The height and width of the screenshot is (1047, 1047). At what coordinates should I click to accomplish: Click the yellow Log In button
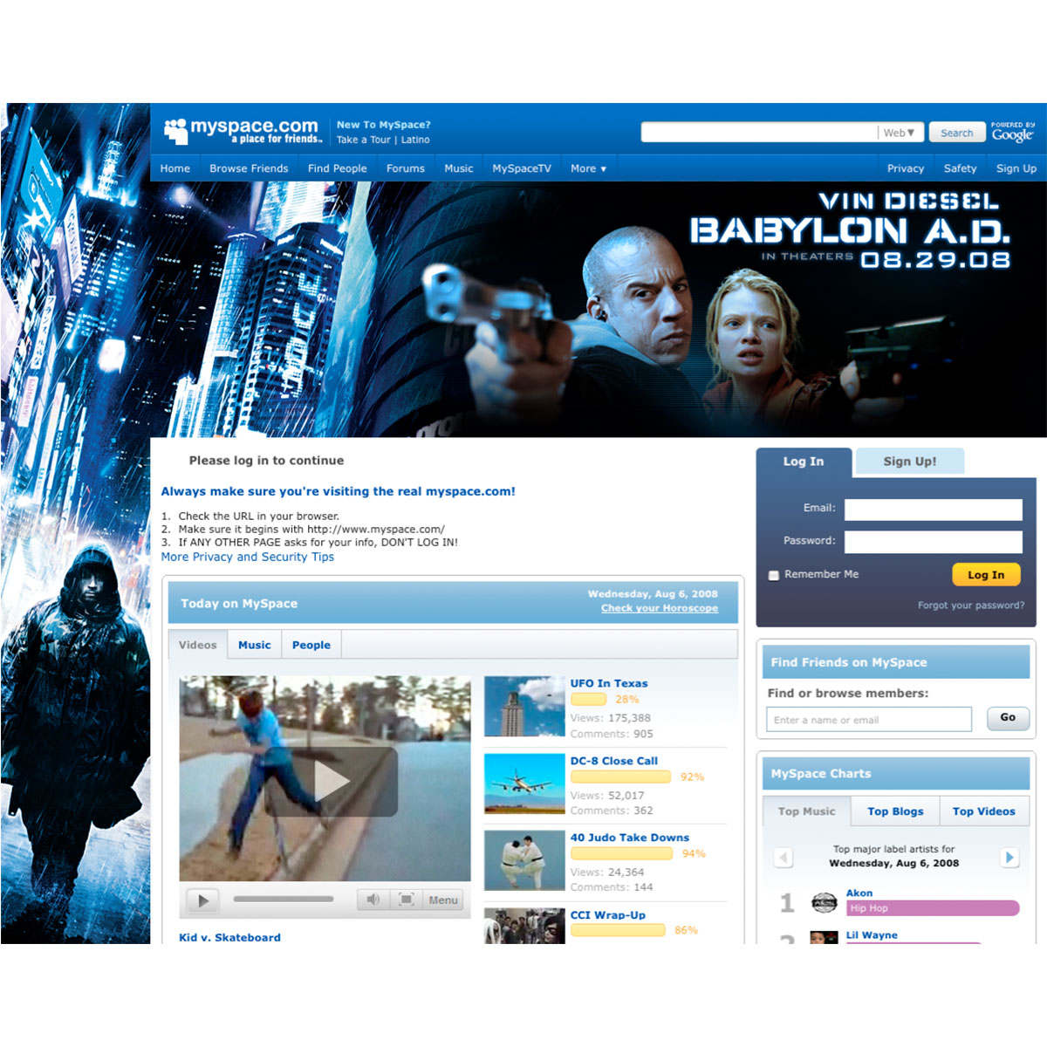click(x=986, y=575)
